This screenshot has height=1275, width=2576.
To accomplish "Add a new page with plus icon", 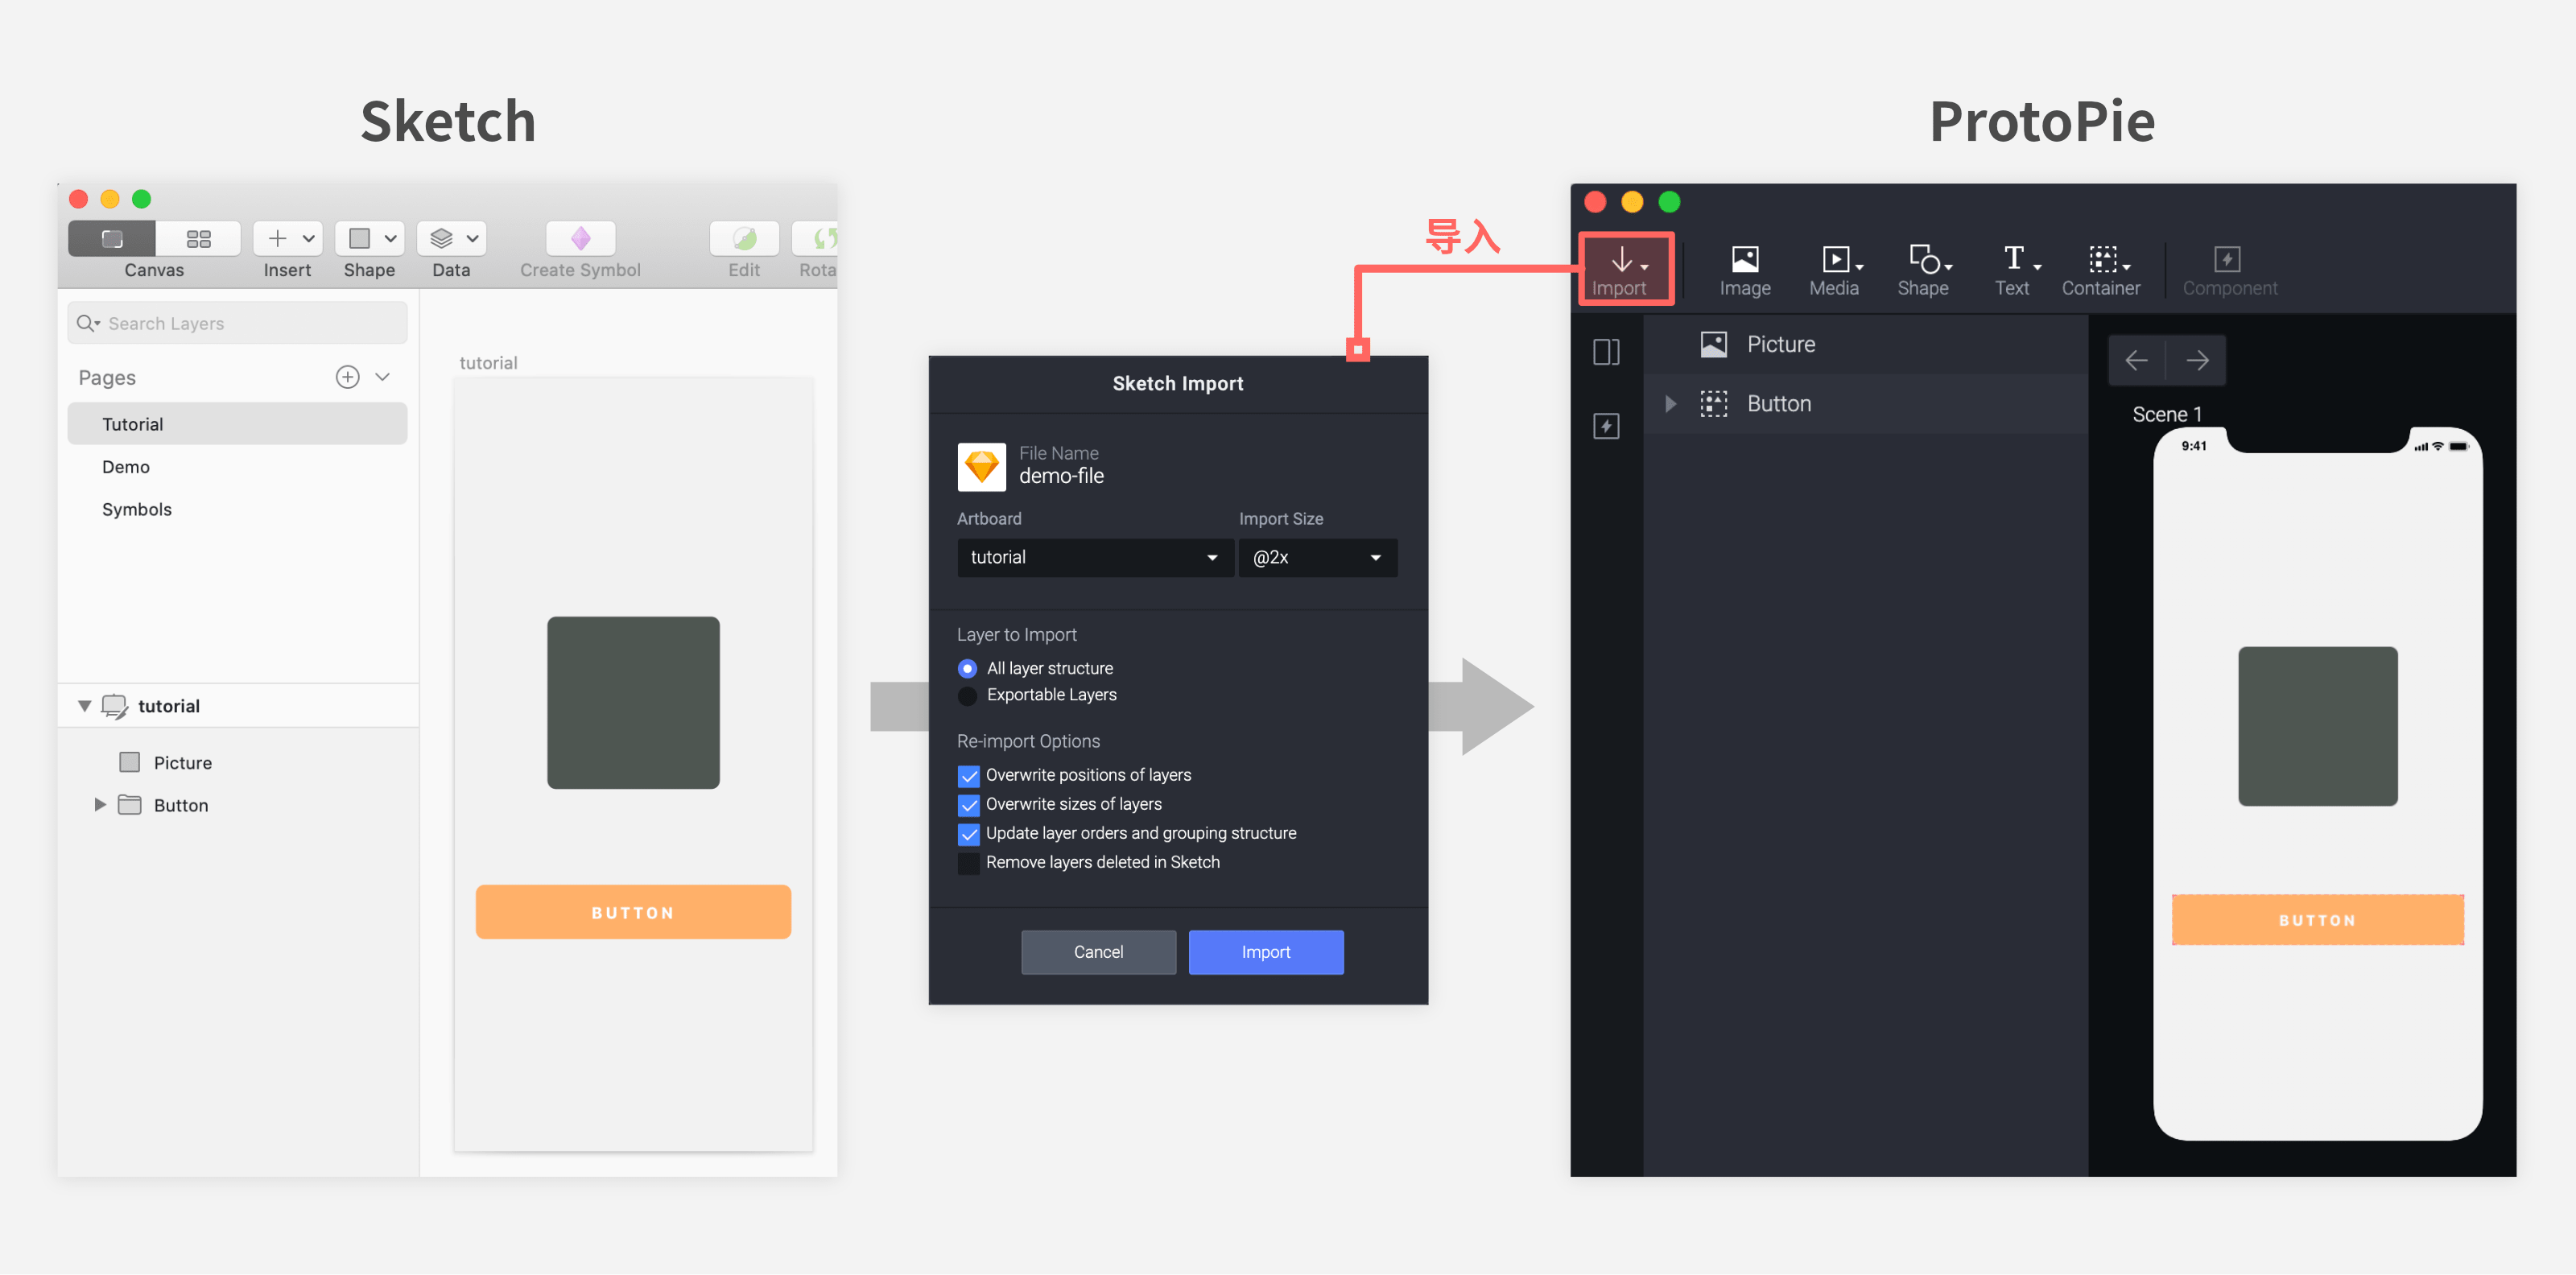I will pos(347,377).
